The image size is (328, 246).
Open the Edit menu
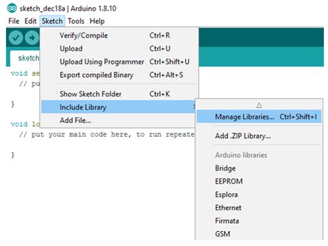pyautogui.click(x=30, y=21)
